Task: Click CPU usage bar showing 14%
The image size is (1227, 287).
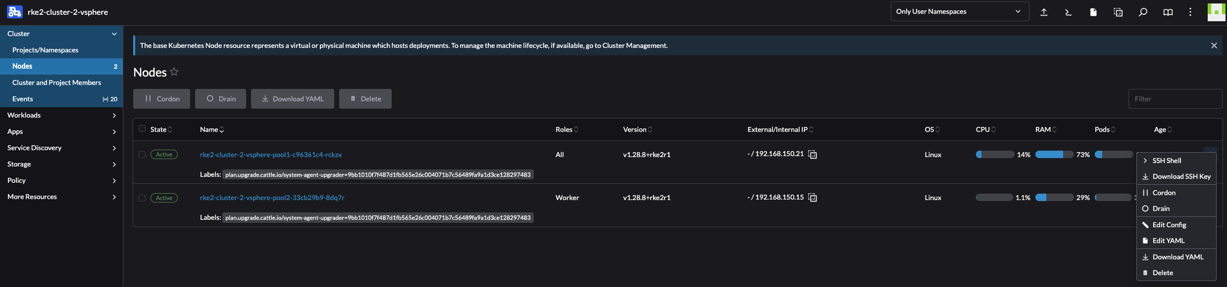Action: pyautogui.click(x=995, y=155)
